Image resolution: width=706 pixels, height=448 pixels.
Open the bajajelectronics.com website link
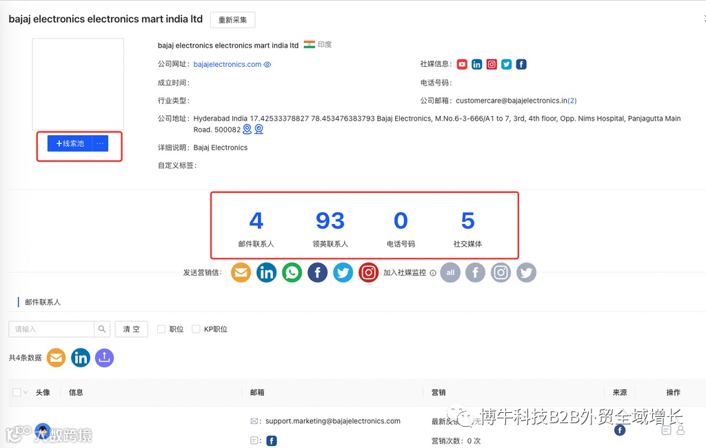point(228,64)
